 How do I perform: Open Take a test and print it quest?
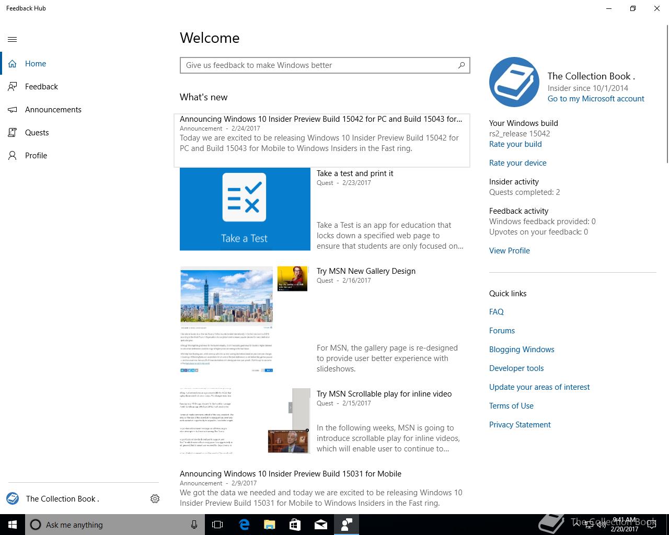(x=355, y=173)
